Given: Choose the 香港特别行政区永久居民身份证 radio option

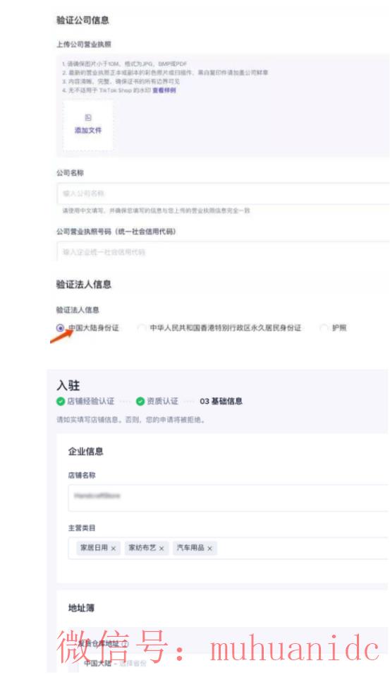Looking at the screenshot, I should (142, 328).
